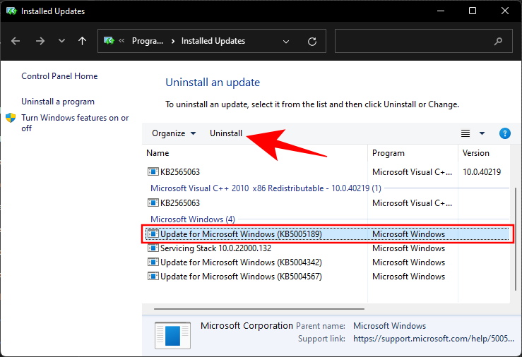This screenshot has height=357, width=522.
Task: Open help with the question mark icon
Action: pyautogui.click(x=504, y=133)
